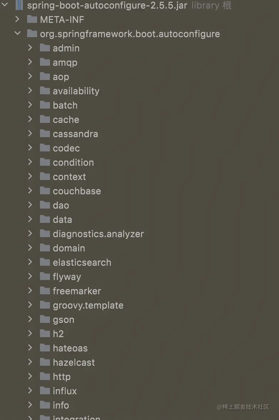This screenshot has height=420, width=279.
Task: Select the diagnostics.analyzer package
Action: (x=98, y=234)
